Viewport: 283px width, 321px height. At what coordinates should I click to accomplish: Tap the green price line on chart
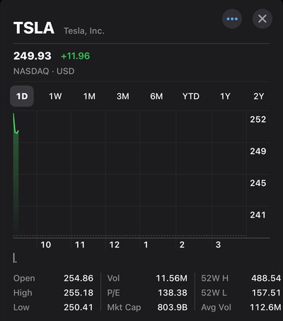click(x=16, y=124)
